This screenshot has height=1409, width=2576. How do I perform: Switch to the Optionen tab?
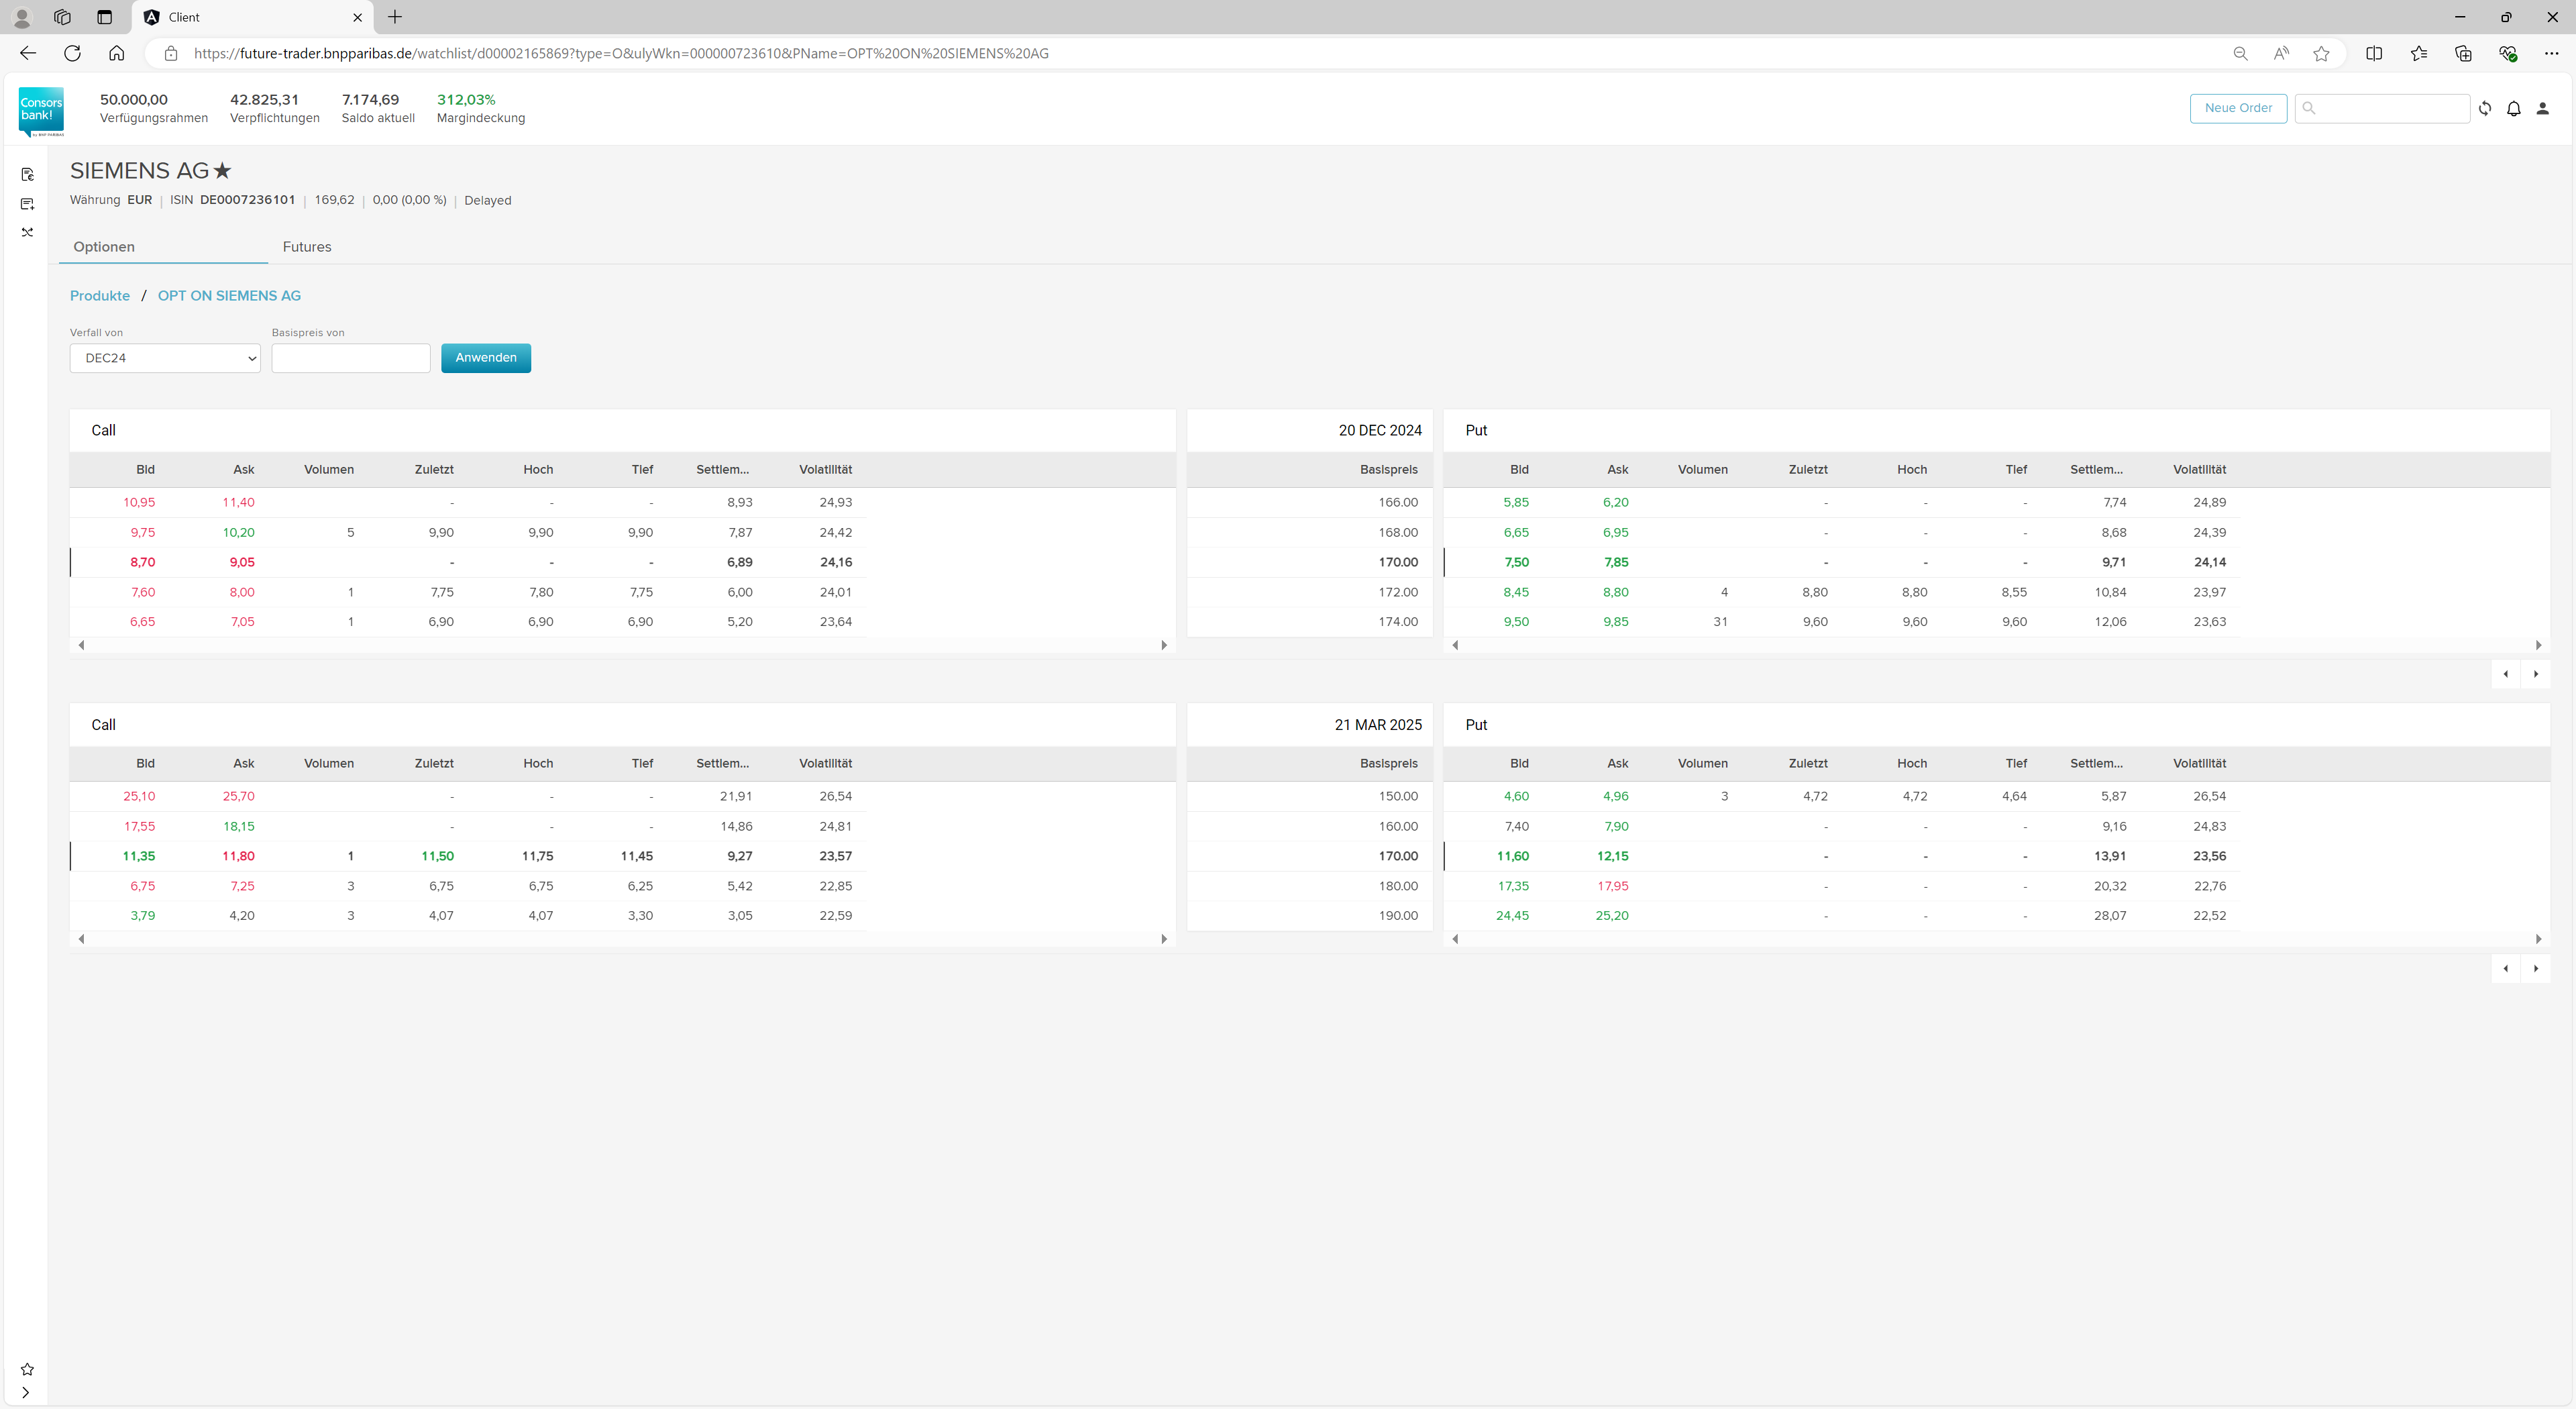104,247
